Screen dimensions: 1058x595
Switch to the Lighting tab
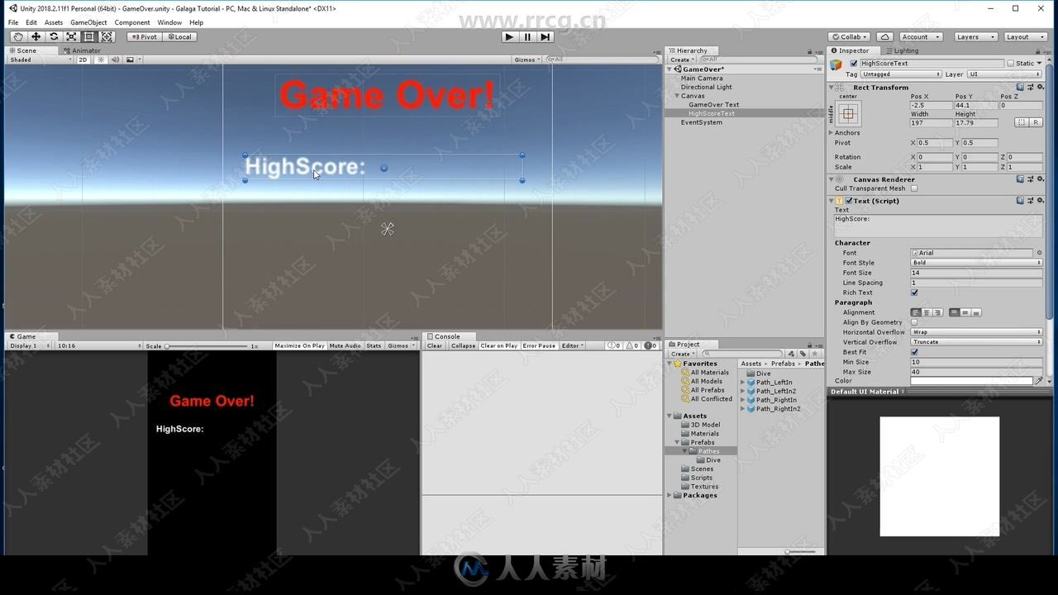(902, 50)
